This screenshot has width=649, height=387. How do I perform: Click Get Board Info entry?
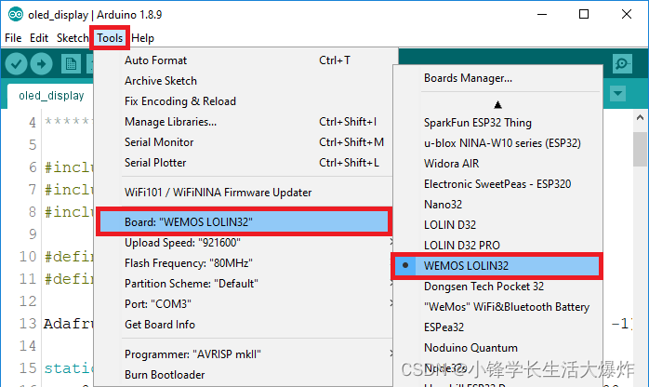(244, 325)
